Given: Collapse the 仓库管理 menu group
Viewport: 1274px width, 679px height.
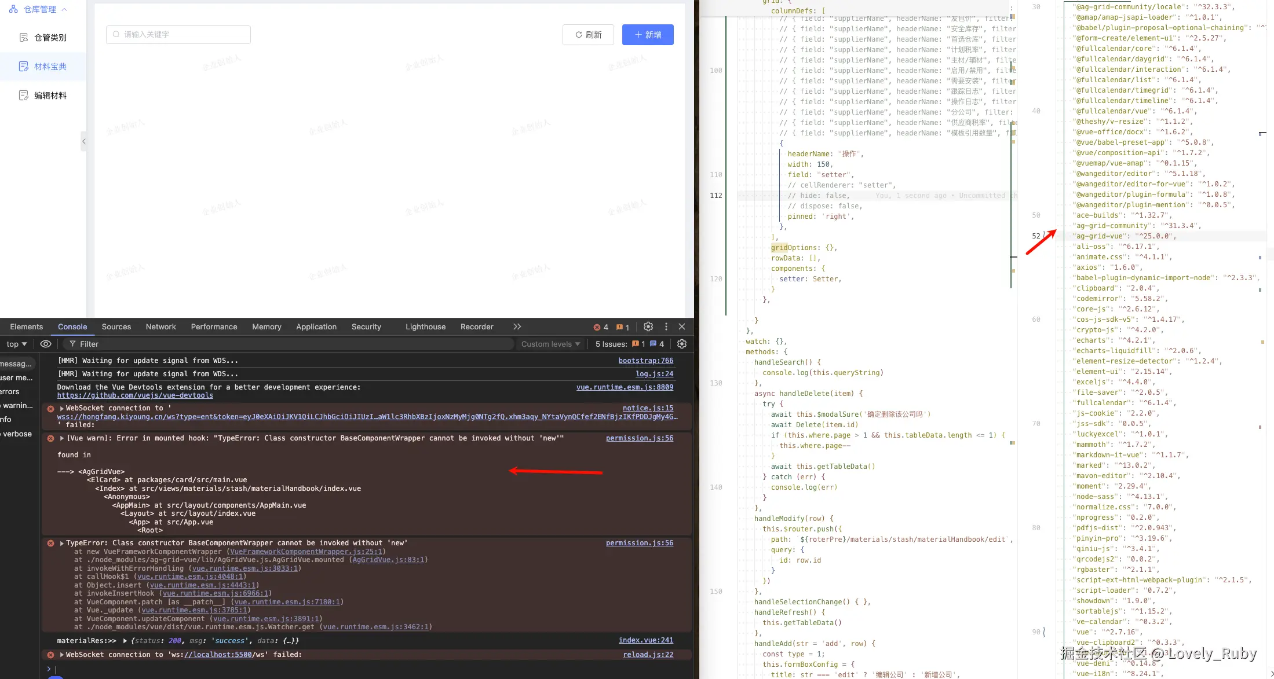Looking at the screenshot, I should pyautogui.click(x=64, y=9).
